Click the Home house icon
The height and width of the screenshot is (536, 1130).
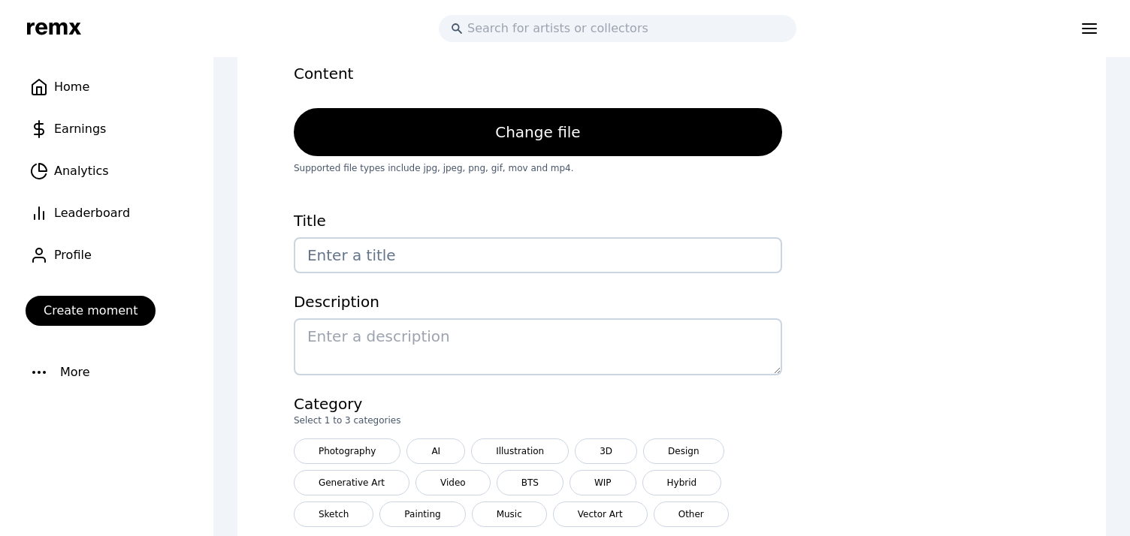point(39,87)
